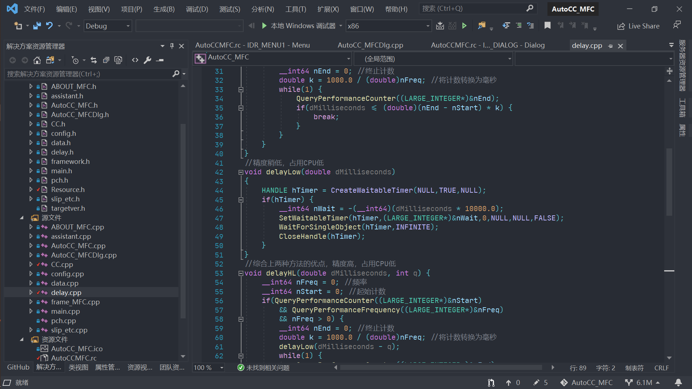Click Find in Files folder icon
This screenshot has height=389, width=692.
pyautogui.click(x=482, y=26)
